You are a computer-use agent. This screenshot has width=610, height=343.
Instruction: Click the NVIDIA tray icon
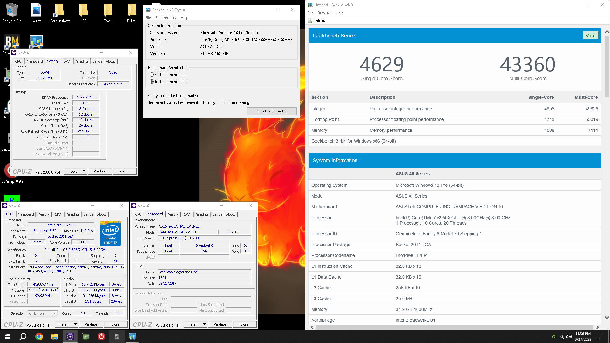554,337
